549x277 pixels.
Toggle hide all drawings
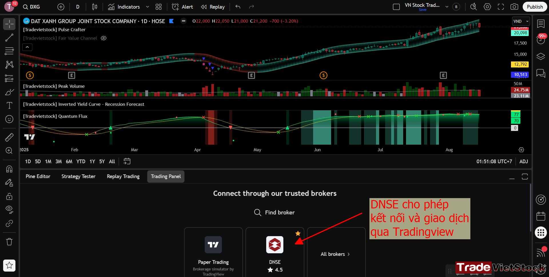point(9,210)
